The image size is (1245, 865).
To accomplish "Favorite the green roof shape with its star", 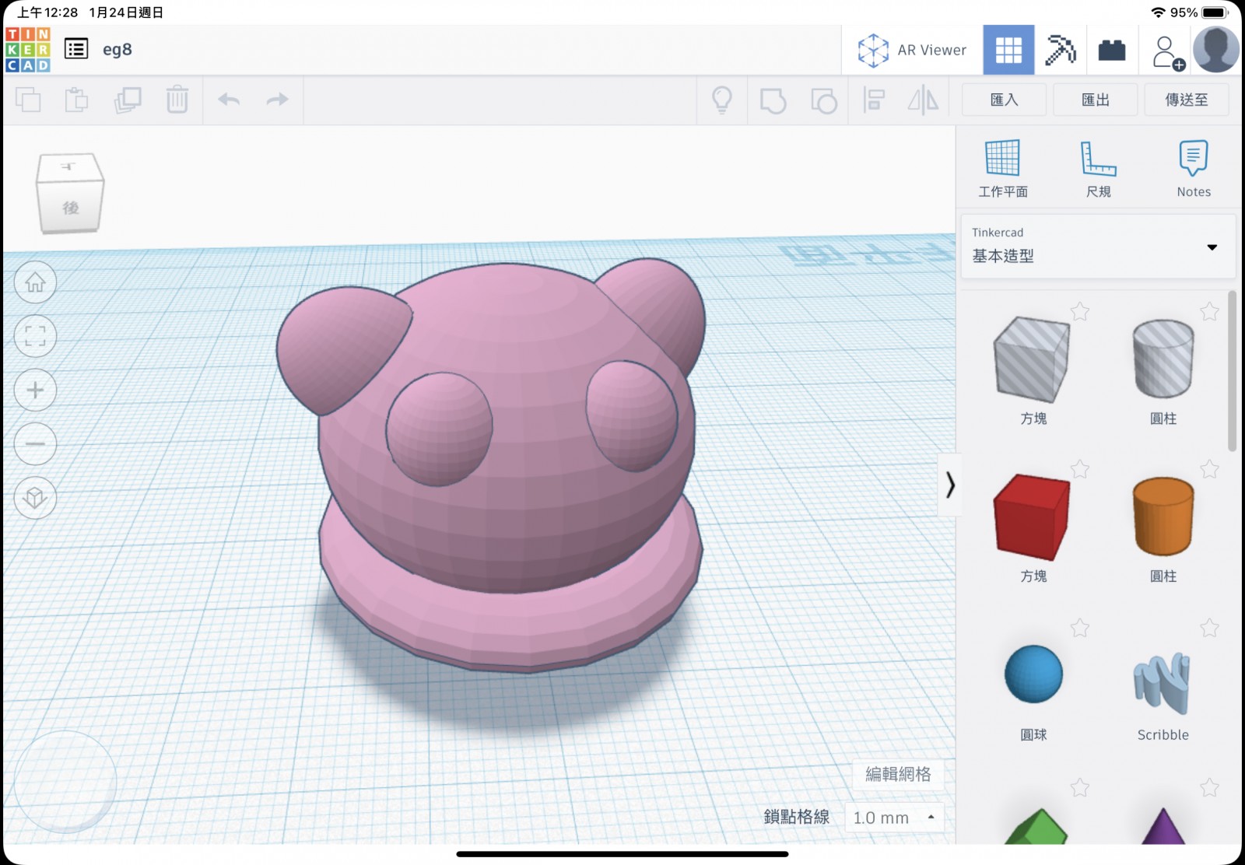I will [1080, 788].
